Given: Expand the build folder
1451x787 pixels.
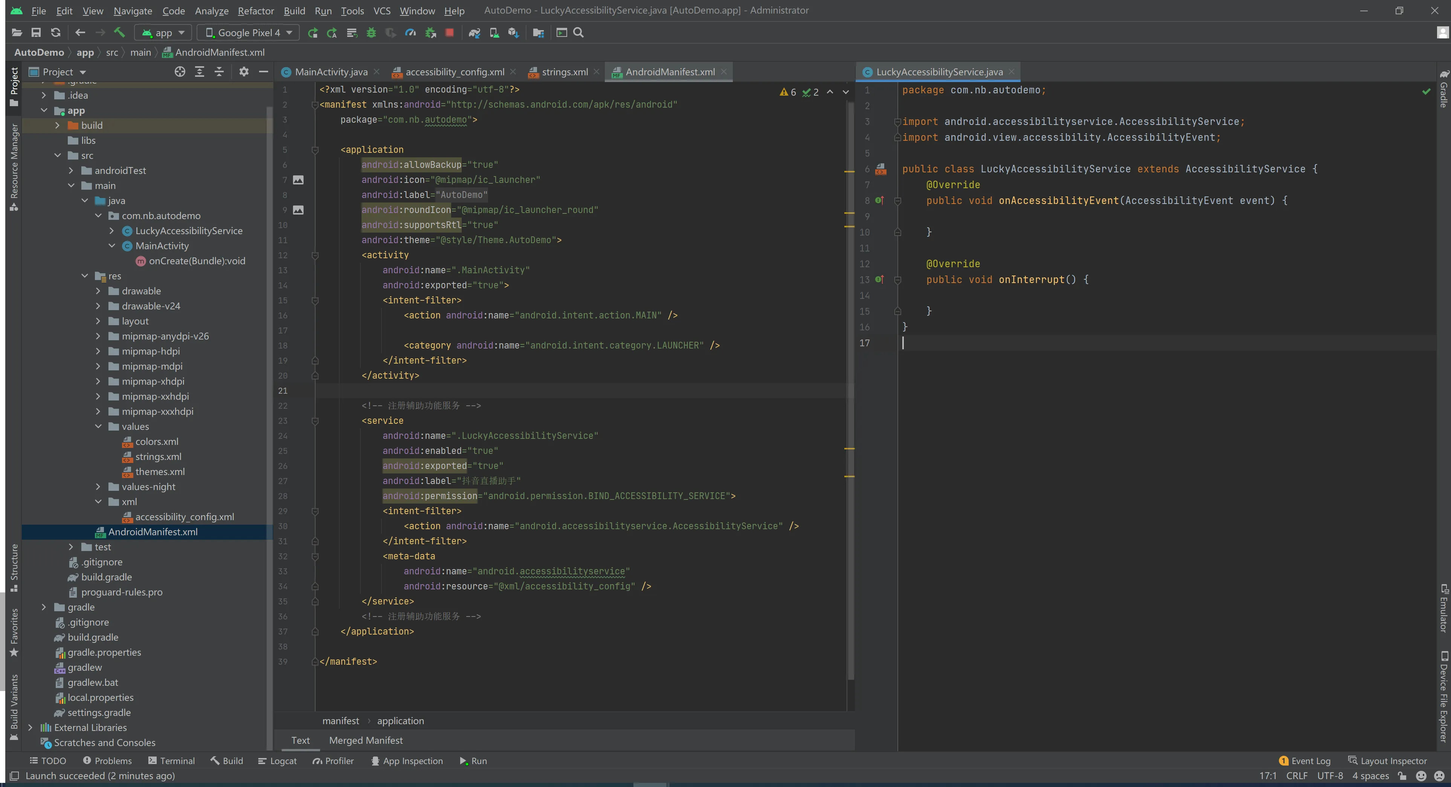Looking at the screenshot, I should (58, 125).
